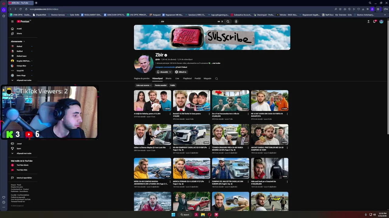The width and height of the screenshot is (389, 218).
Task: Open the upload/create icon in YouTube header
Action: 368,21
